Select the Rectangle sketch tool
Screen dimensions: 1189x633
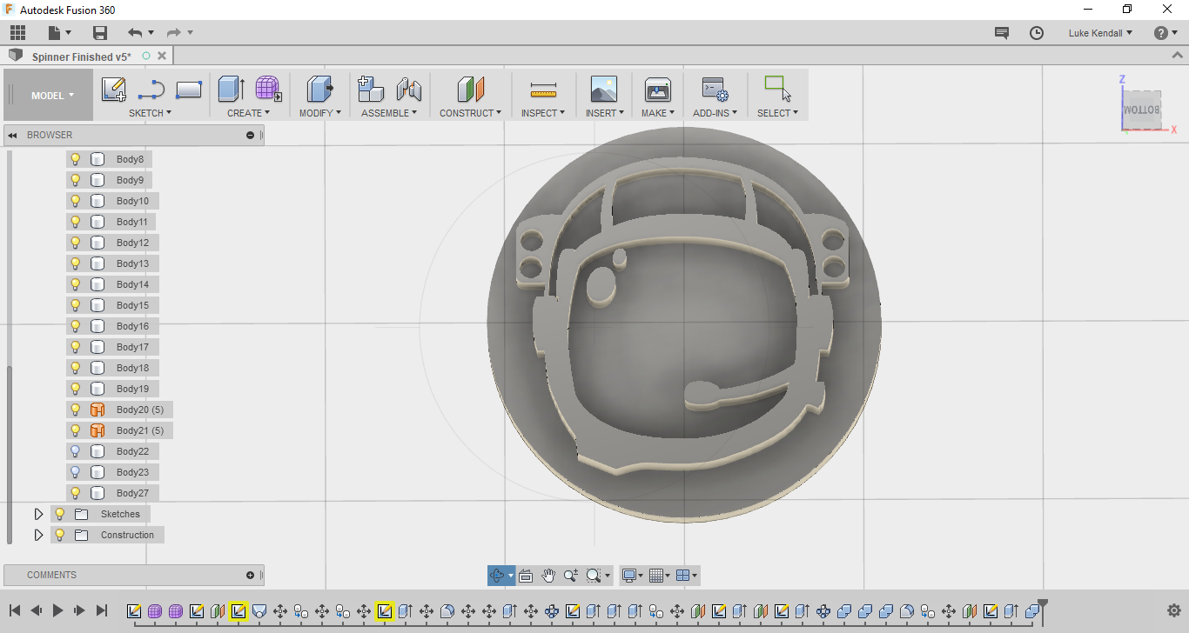pyautogui.click(x=189, y=89)
